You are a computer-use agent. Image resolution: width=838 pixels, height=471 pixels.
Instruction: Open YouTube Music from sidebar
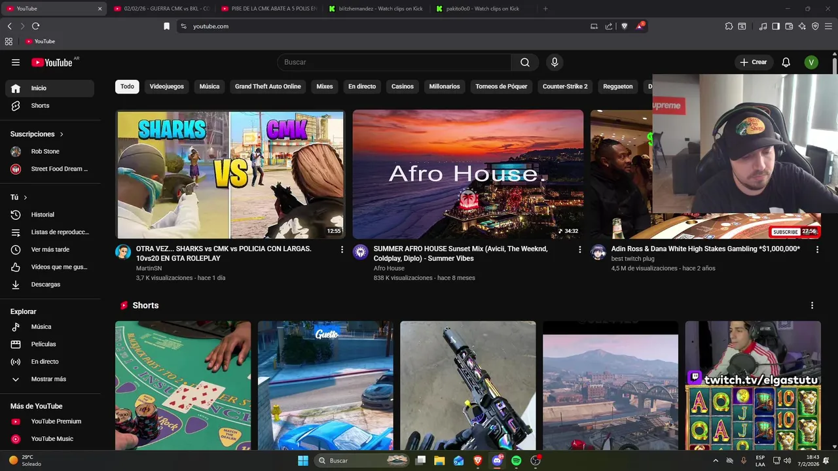(50, 439)
